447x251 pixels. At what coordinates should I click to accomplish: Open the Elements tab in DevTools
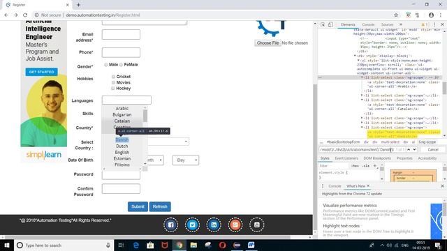pyautogui.click(x=348, y=25)
